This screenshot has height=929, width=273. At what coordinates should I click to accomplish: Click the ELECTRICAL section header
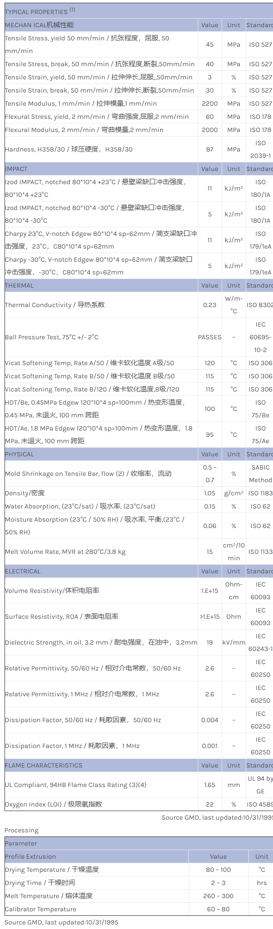click(23, 571)
